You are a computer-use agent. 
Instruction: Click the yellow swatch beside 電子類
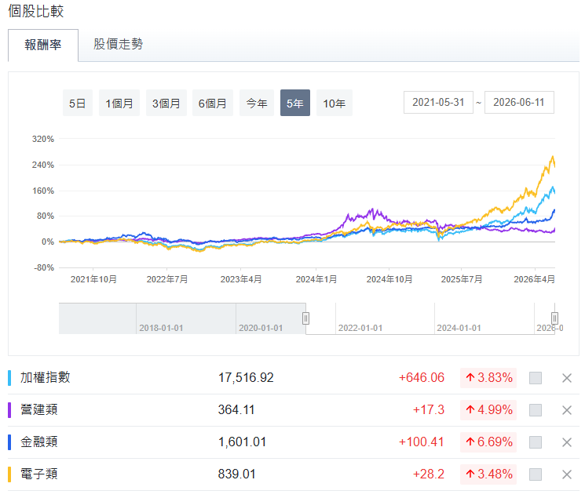(x=9, y=474)
